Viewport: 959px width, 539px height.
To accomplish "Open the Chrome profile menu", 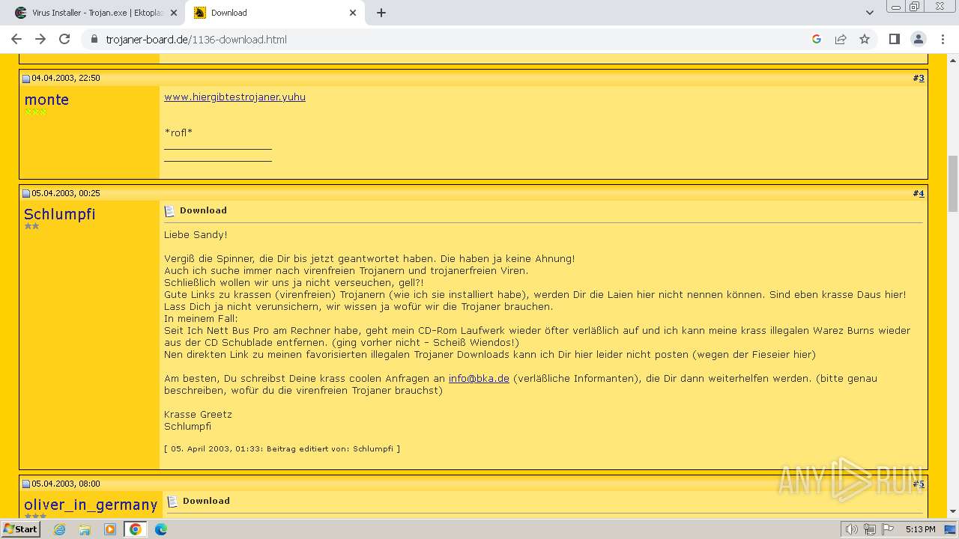I will coord(918,39).
